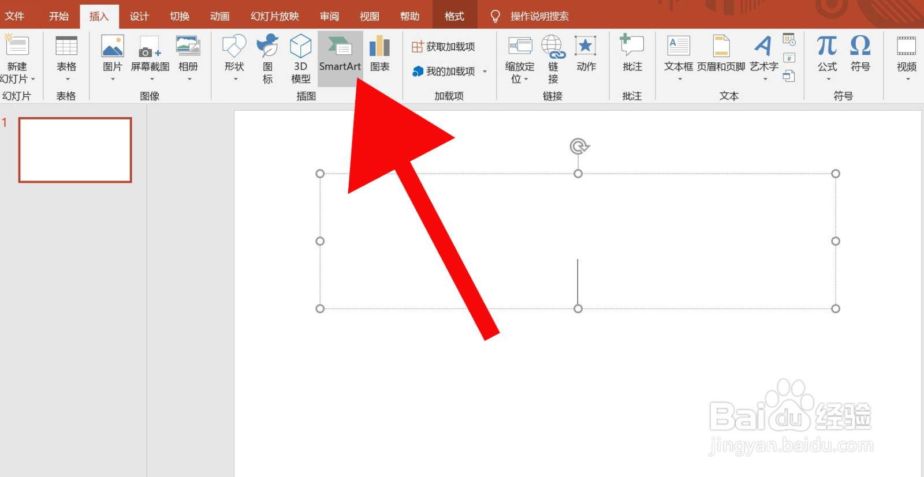Click inside the text box on the slide
The image size is (924, 477).
tap(577, 241)
